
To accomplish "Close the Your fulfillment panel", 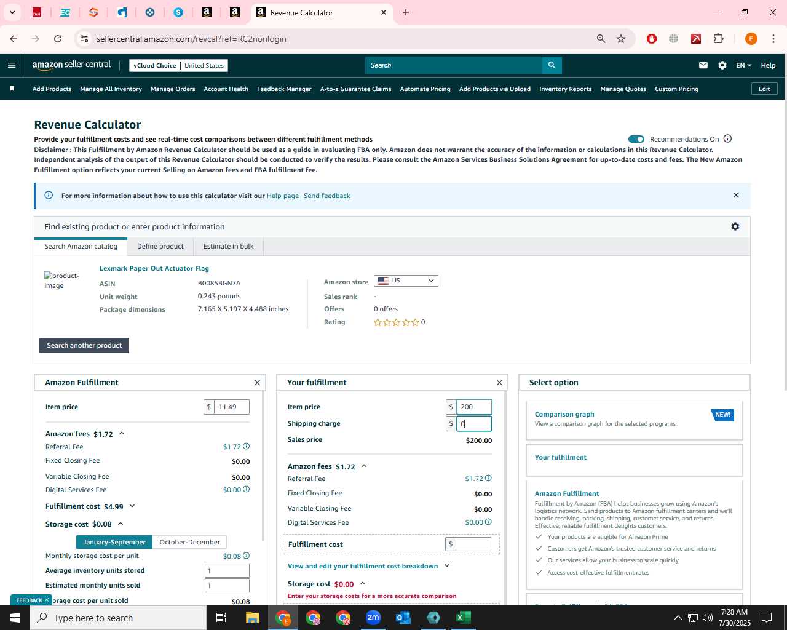I will tap(499, 383).
